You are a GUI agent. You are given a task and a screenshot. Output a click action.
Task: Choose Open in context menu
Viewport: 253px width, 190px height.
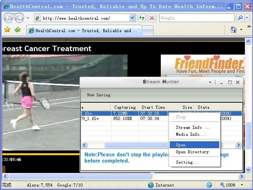(x=194, y=145)
